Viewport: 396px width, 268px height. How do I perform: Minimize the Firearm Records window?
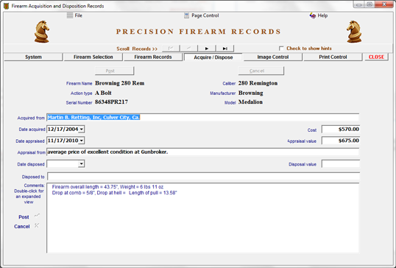359,4
